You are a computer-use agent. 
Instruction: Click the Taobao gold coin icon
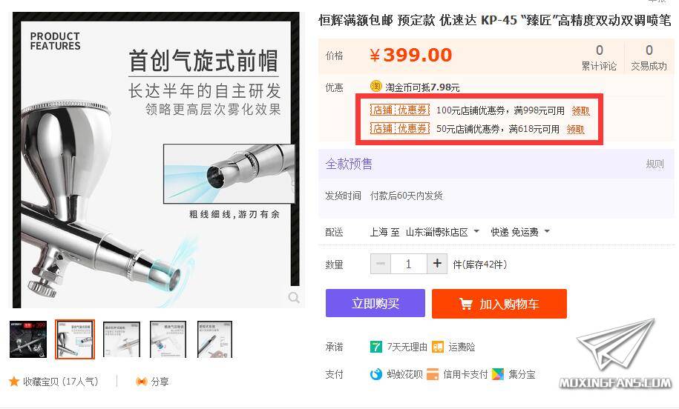tap(375, 87)
